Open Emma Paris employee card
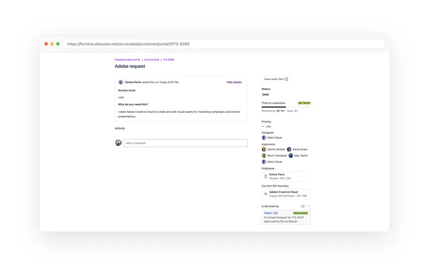 (286, 177)
